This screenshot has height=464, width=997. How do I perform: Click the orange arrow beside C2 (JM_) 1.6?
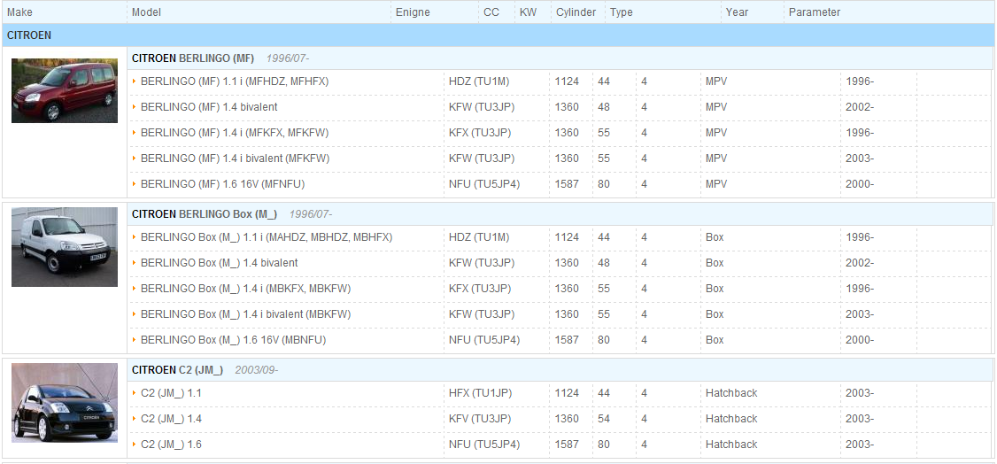135,445
